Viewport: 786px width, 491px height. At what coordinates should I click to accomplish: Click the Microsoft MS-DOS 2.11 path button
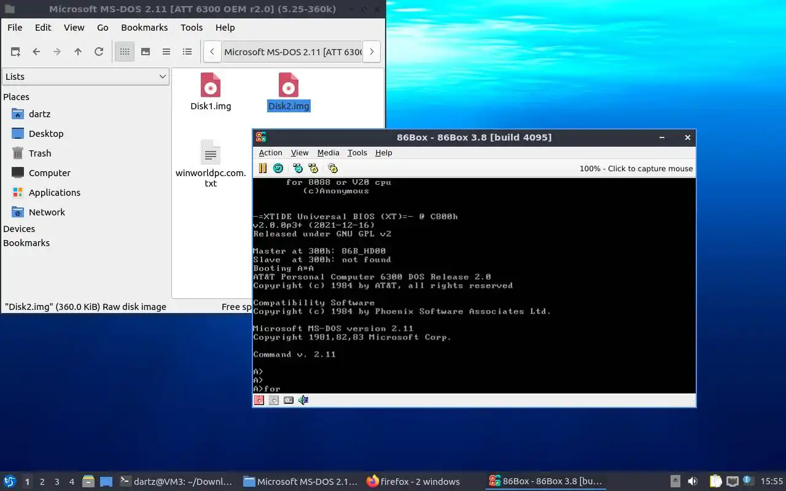pyautogui.click(x=292, y=52)
